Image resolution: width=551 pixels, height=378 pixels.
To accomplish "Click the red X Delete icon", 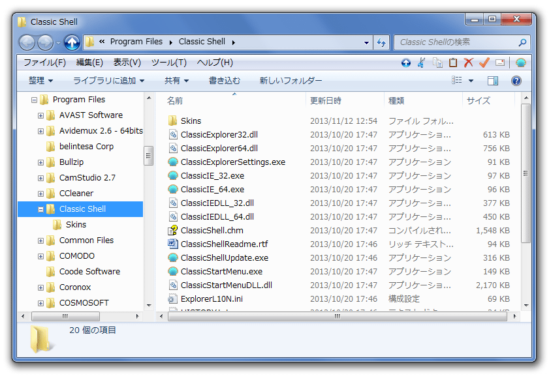I will click(x=469, y=63).
